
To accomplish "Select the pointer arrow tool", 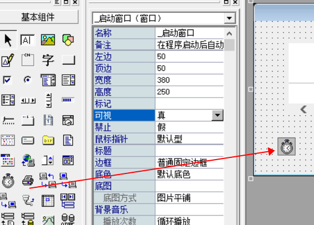I will point(8,40).
